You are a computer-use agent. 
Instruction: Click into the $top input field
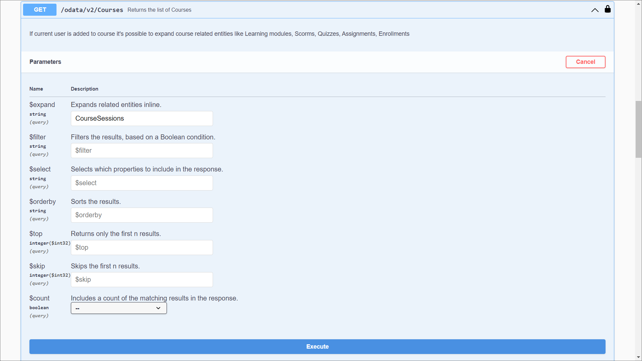click(x=142, y=248)
